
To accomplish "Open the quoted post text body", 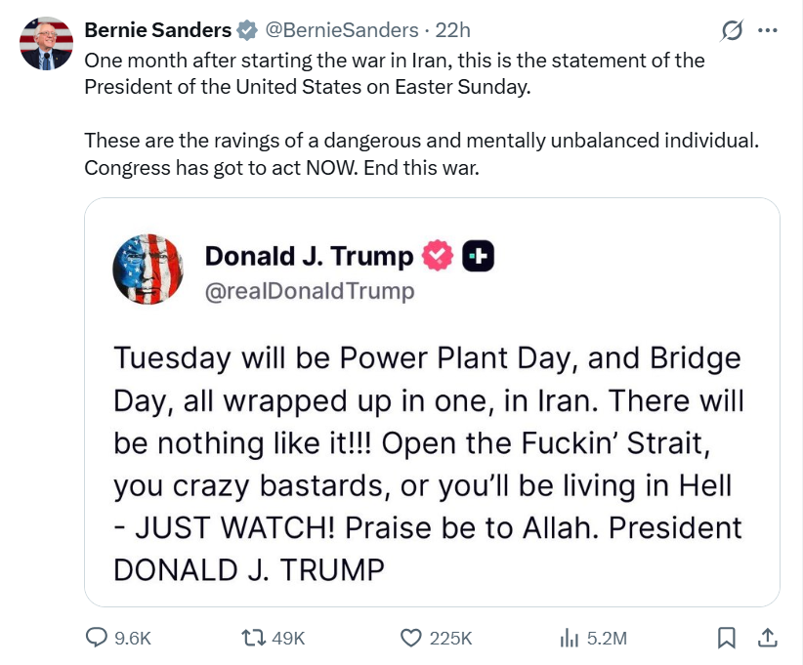I will (x=428, y=464).
